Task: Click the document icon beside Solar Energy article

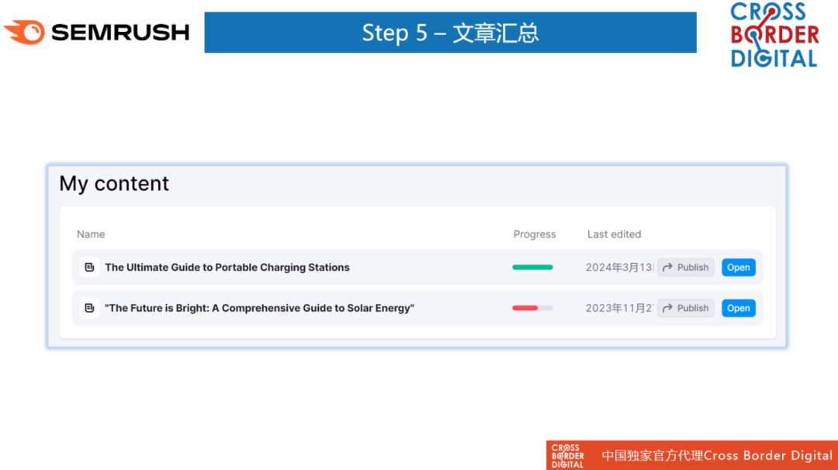Action: click(x=89, y=308)
